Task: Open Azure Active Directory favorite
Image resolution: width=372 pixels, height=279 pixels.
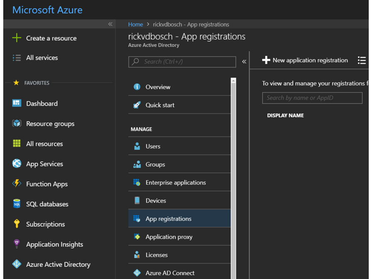Action: point(51,264)
